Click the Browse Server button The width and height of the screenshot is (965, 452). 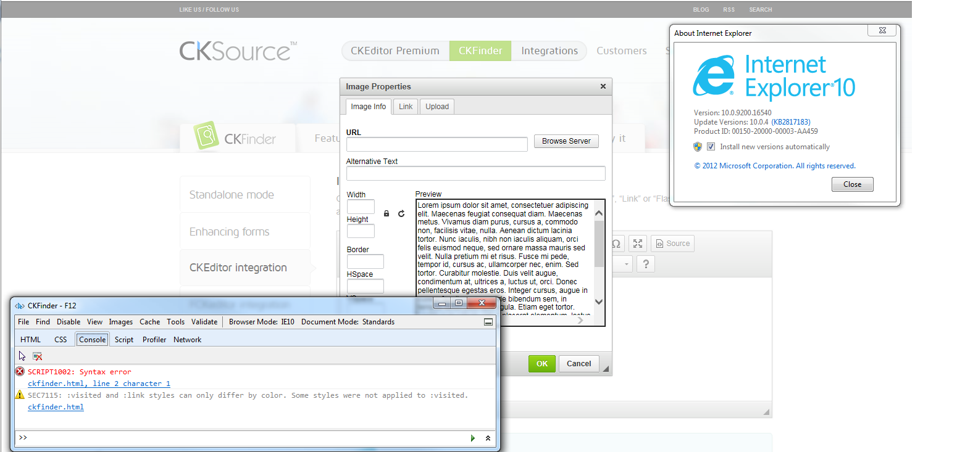pos(566,141)
